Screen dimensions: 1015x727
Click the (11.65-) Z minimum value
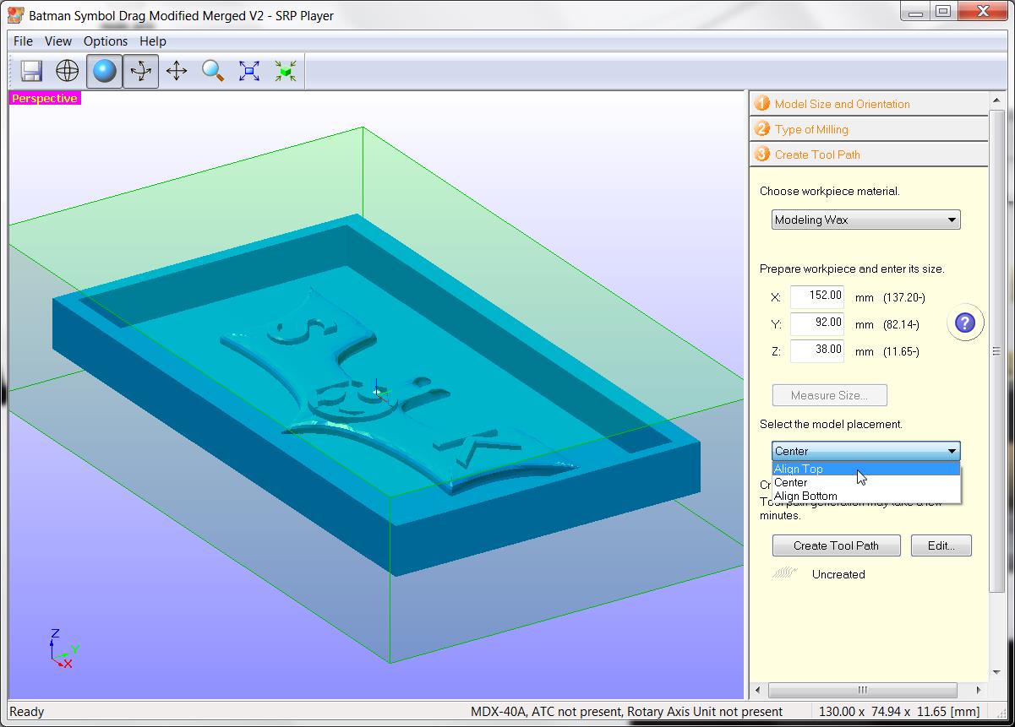click(x=901, y=351)
